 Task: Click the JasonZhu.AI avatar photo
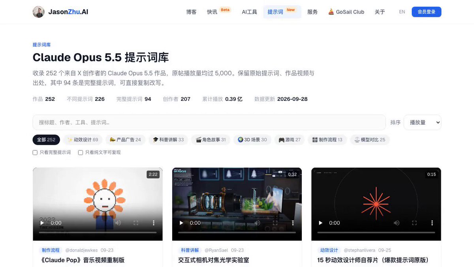point(38,12)
